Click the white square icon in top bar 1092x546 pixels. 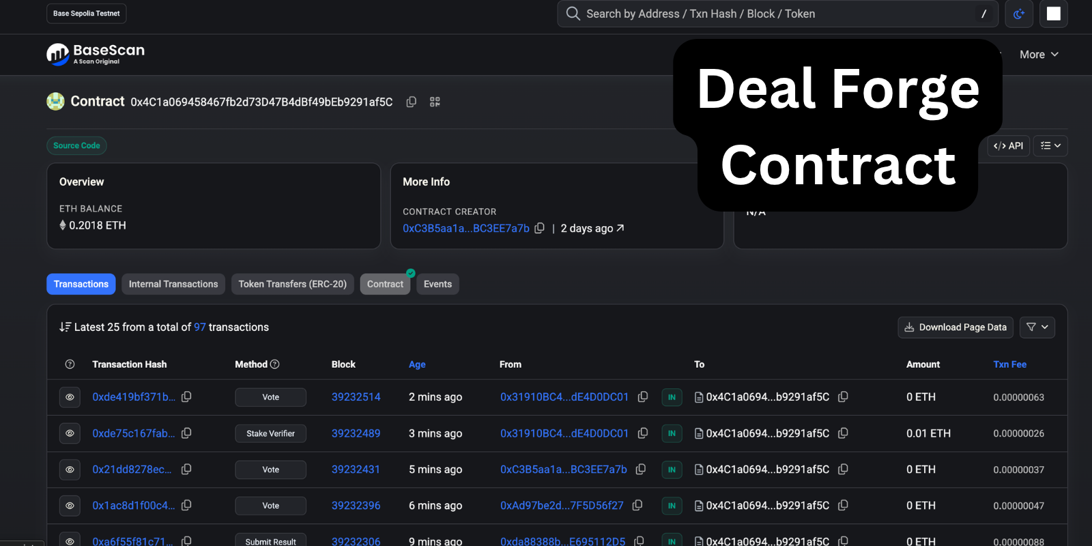[x=1054, y=14]
